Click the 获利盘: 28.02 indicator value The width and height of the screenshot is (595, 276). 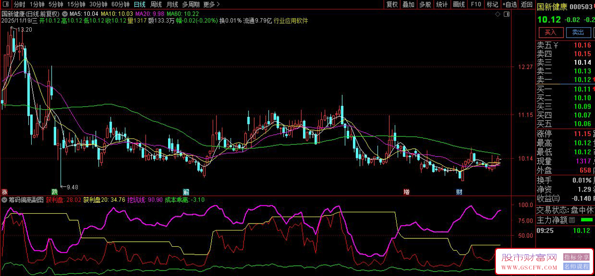point(63,200)
